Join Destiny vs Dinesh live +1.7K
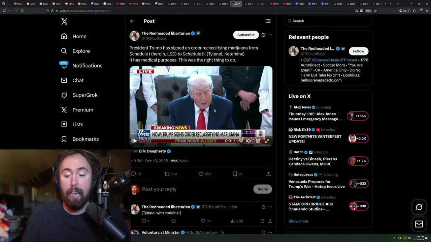This screenshot has height=242, width=431. point(358,161)
